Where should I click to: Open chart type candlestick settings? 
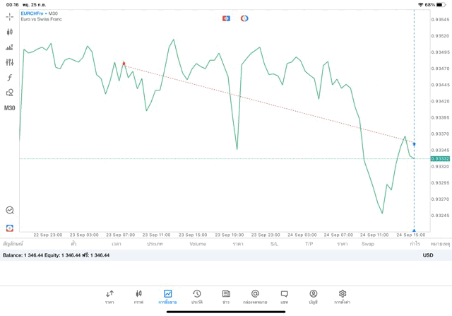(x=9, y=32)
